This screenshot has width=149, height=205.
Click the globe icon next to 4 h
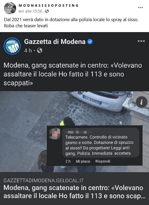tap(40, 51)
